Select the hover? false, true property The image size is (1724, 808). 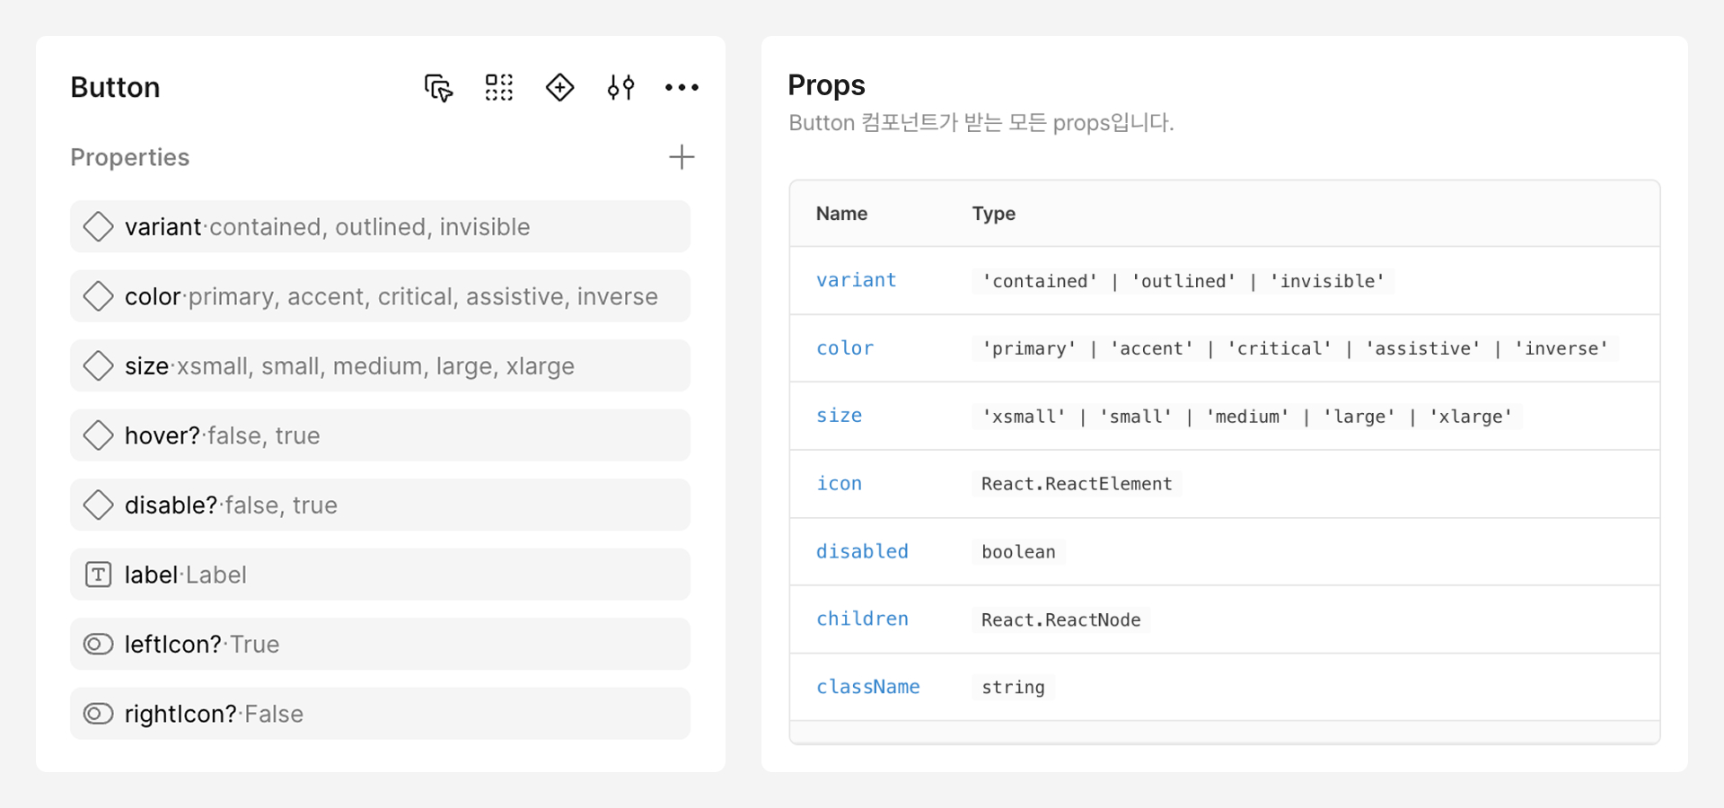click(381, 435)
